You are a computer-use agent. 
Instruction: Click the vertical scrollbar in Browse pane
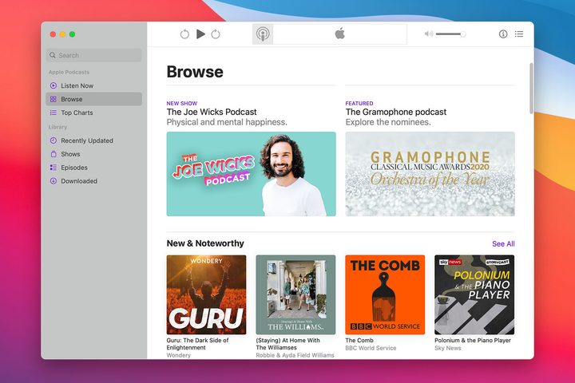[x=531, y=89]
